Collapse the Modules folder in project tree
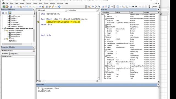 point(5,39)
